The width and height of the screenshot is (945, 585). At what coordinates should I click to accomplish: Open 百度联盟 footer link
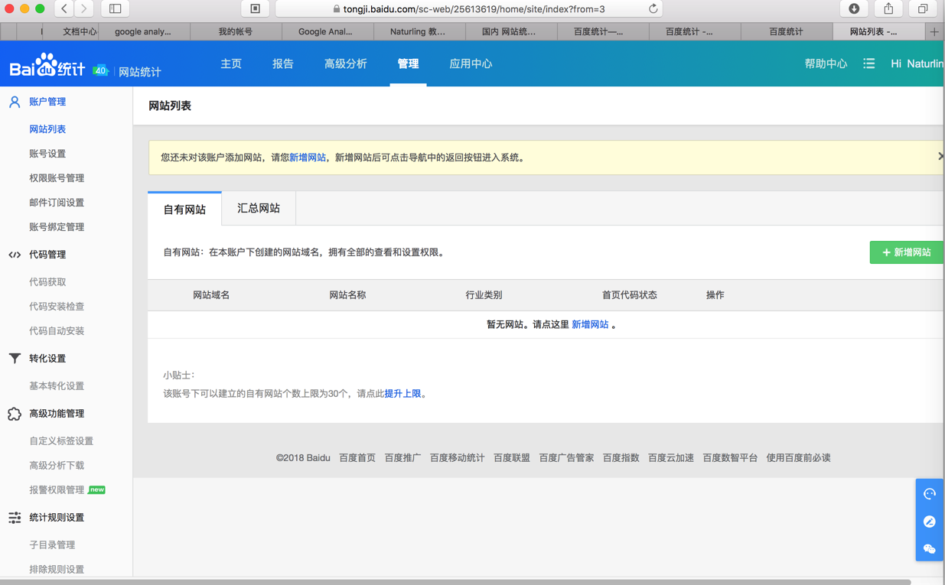512,458
